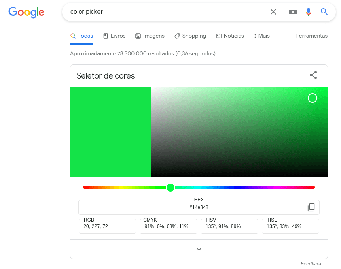
Task: Click the CMYK values field
Action: point(169,226)
